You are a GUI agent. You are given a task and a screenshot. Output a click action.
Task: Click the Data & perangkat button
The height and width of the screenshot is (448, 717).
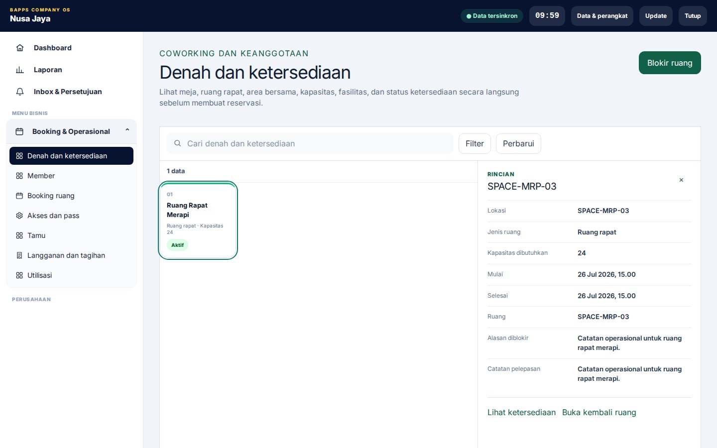(x=602, y=16)
